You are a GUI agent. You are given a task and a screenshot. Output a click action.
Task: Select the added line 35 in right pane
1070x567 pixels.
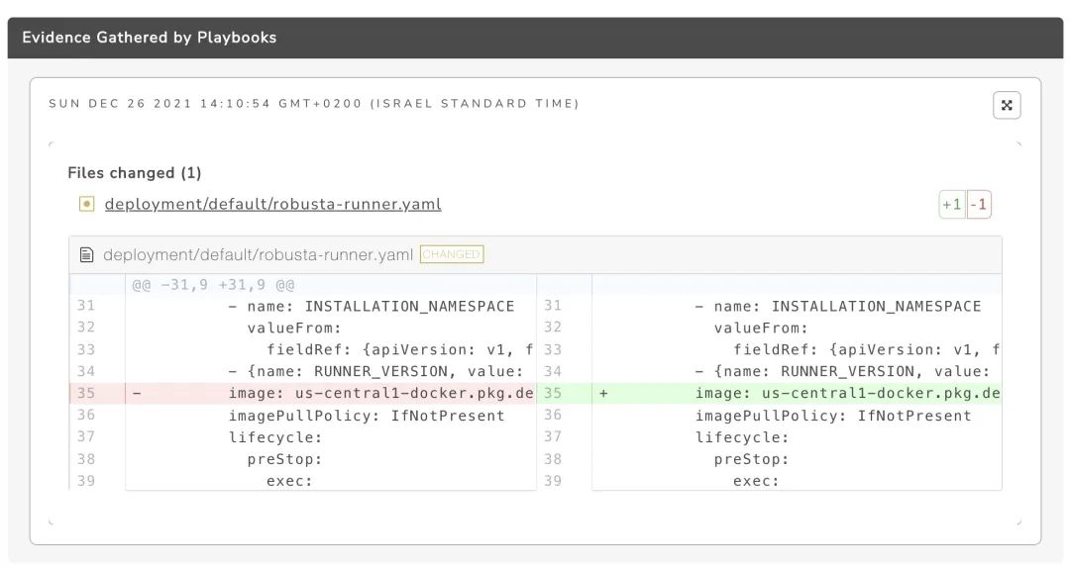pos(769,393)
